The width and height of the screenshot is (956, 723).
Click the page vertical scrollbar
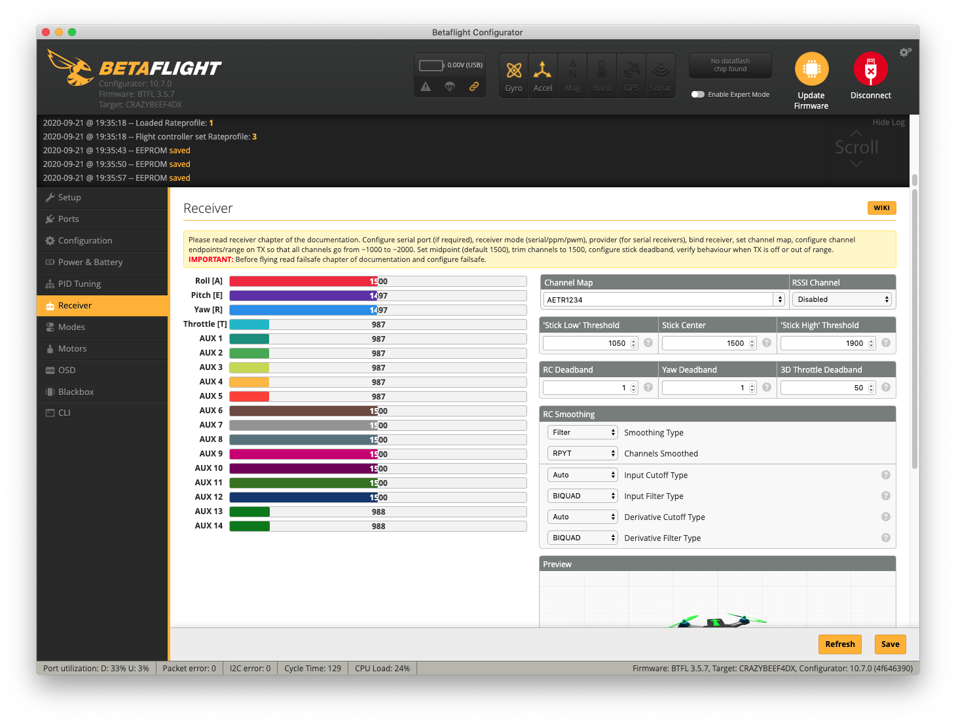pyautogui.click(x=915, y=329)
